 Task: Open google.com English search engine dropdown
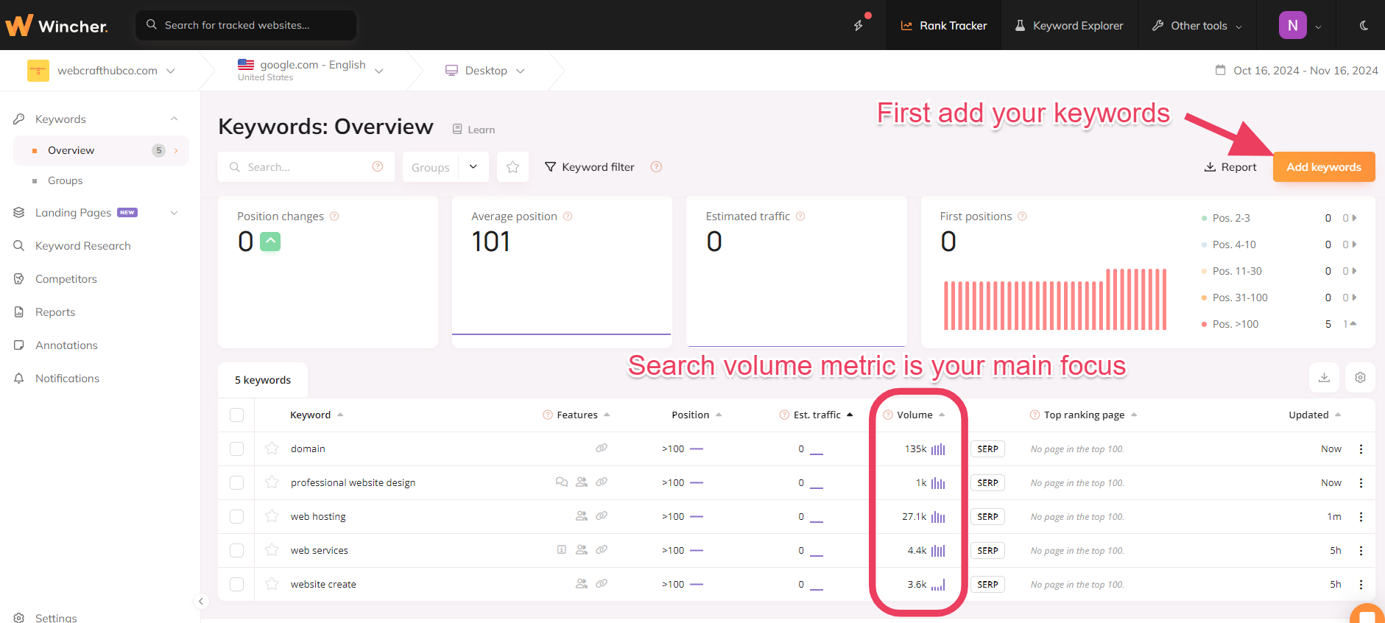point(311,71)
